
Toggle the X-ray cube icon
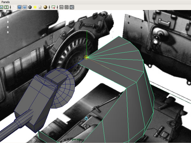click(61, 7)
